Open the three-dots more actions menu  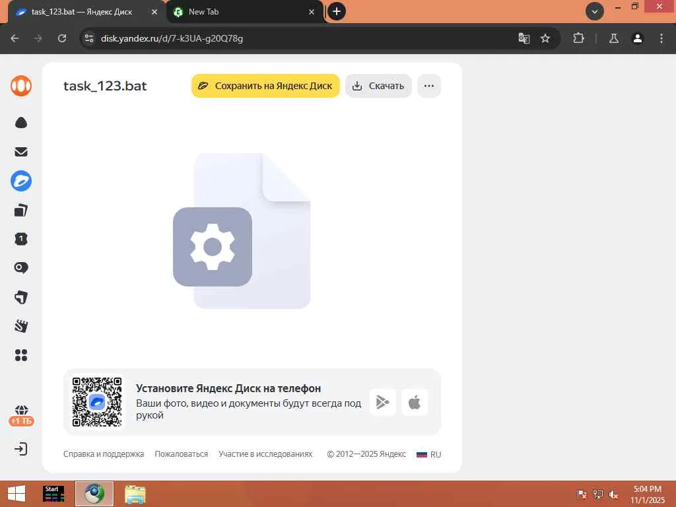pyautogui.click(x=429, y=86)
